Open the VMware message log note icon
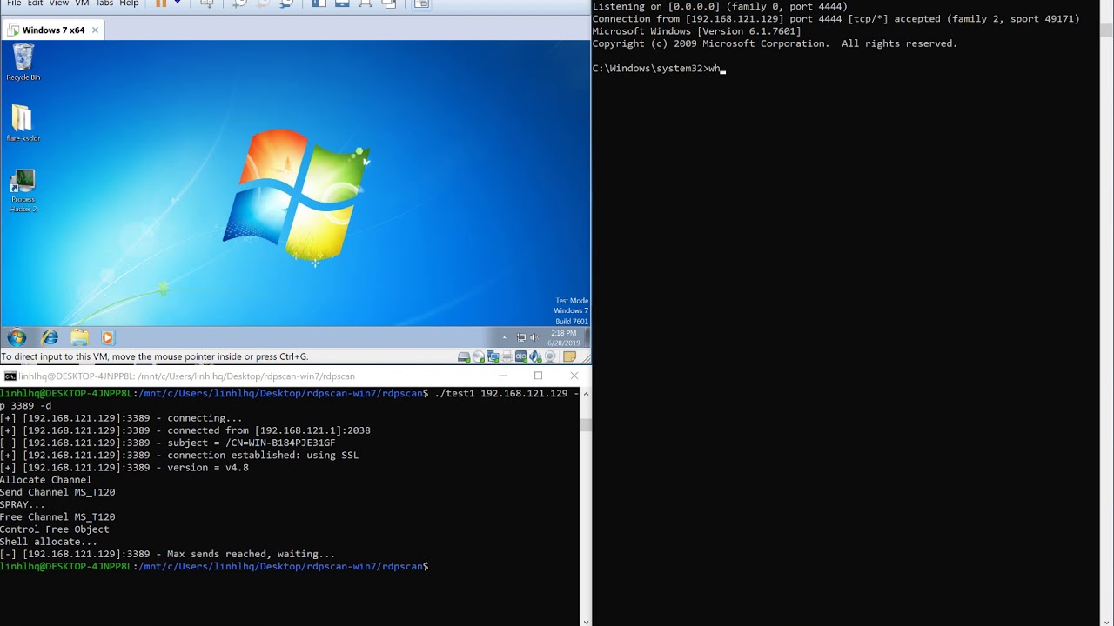This screenshot has width=1114, height=626. 569,356
